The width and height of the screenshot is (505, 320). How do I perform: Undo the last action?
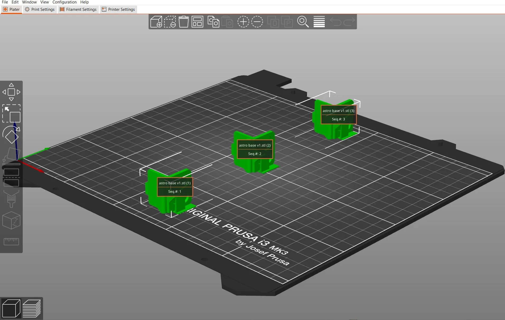coord(335,22)
